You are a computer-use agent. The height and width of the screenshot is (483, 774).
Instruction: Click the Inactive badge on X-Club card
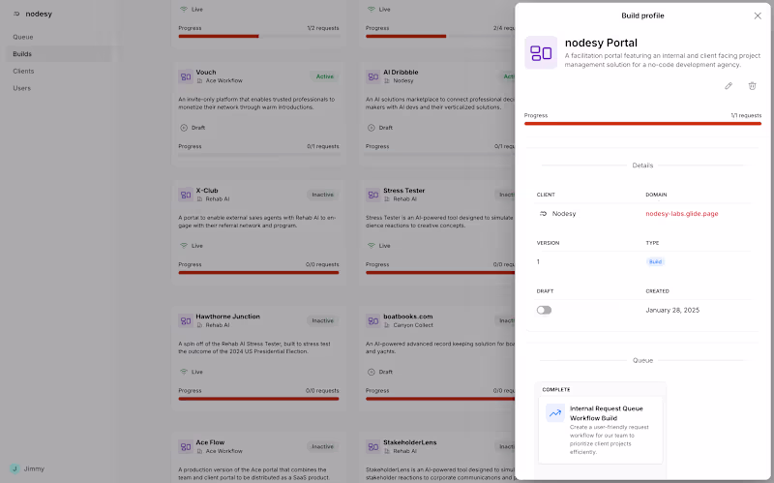pos(322,195)
